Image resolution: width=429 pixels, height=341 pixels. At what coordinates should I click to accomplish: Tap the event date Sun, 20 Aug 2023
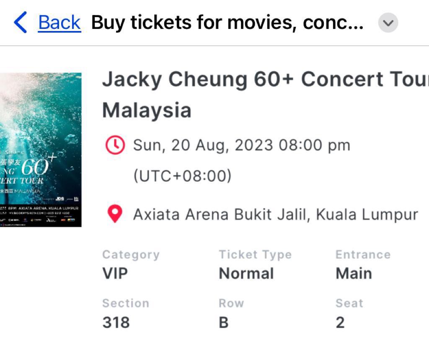point(242,144)
